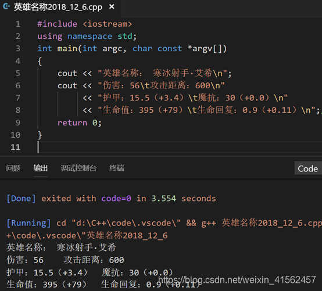Click line number 9 in gutter

[x=18, y=123]
